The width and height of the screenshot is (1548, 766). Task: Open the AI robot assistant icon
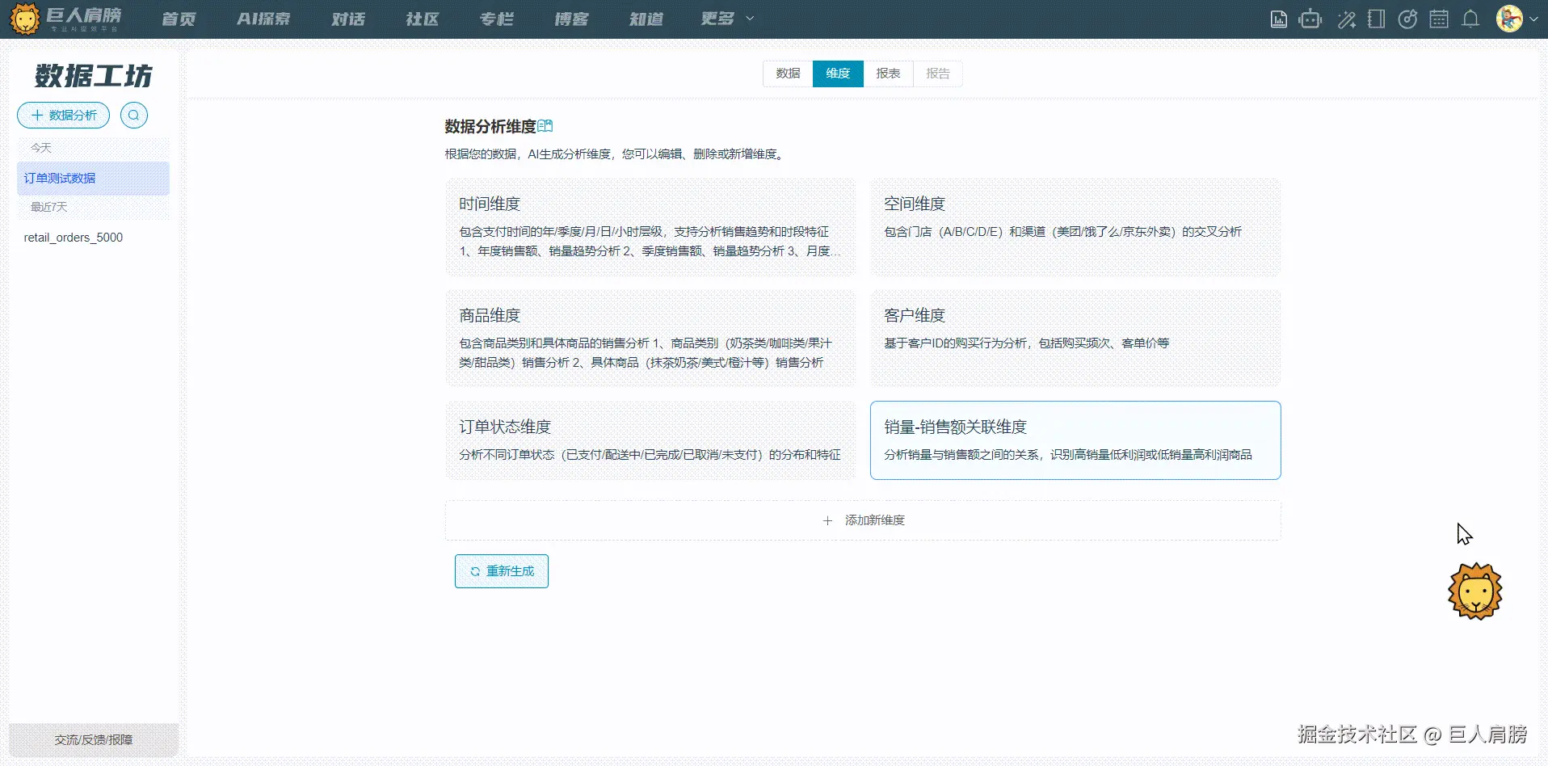[1310, 19]
